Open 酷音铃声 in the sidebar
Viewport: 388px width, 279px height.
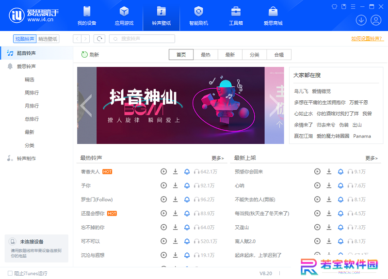(37, 53)
